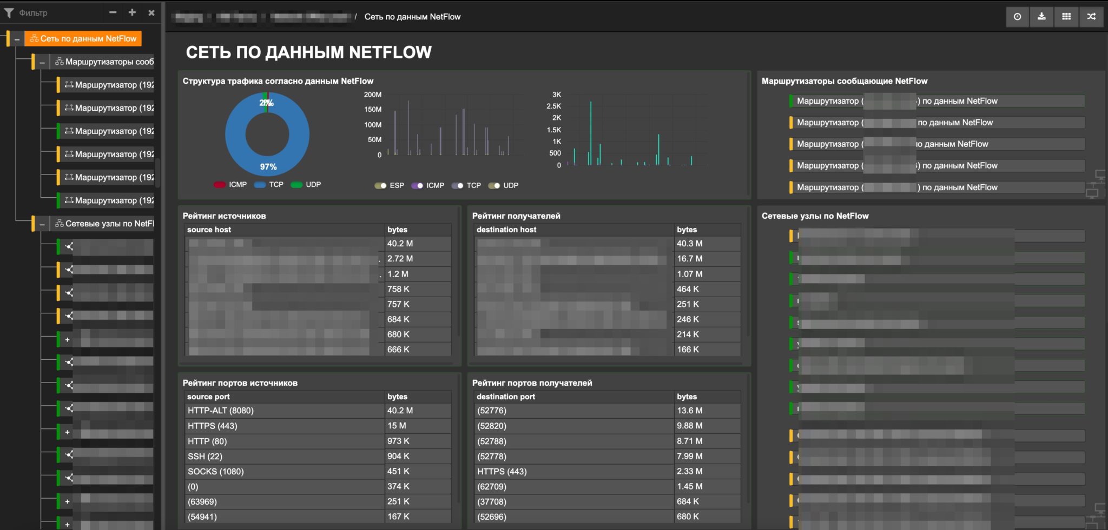Image resolution: width=1108 pixels, height=530 pixels.
Task: Click the shuffle arrows icon
Action: click(1091, 17)
